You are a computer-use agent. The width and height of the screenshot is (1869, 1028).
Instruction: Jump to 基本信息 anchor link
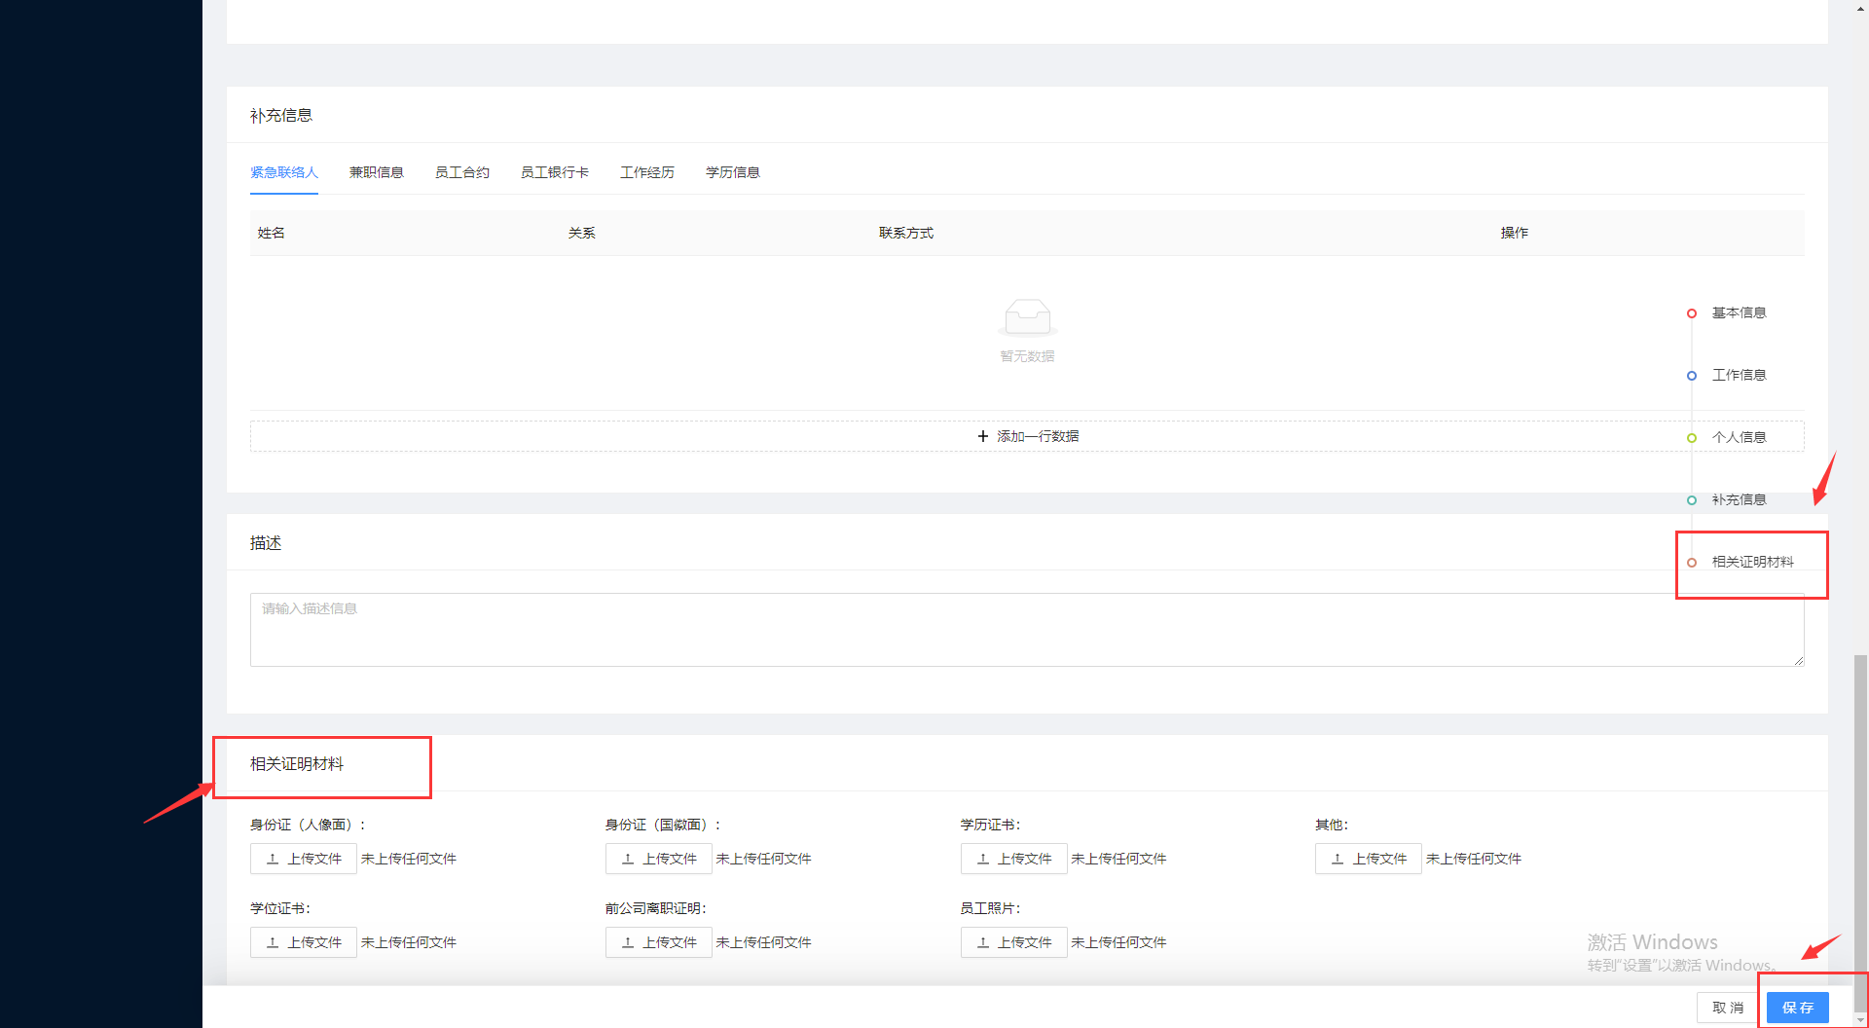(1740, 312)
